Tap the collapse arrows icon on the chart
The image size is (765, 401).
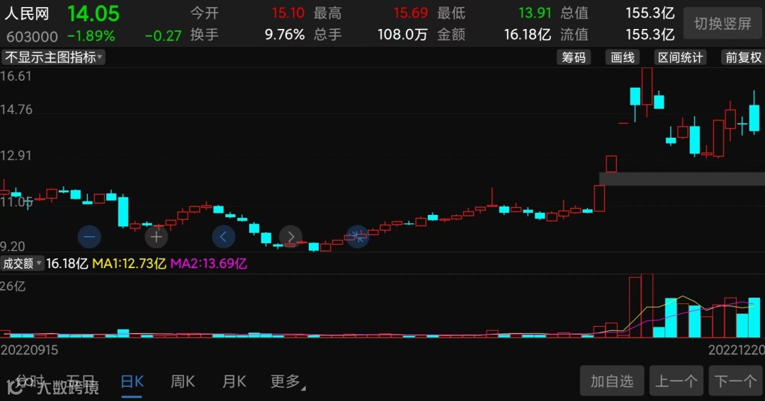[358, 237]
